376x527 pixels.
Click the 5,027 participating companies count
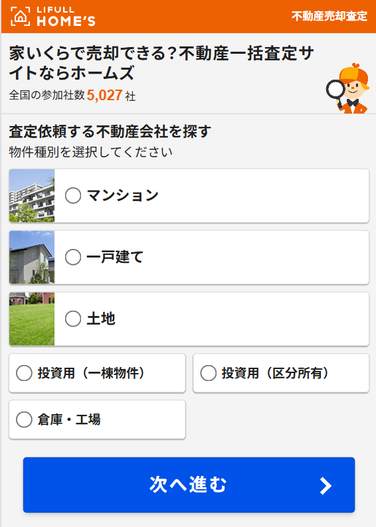pyautogui.click(x=104, y=95)
